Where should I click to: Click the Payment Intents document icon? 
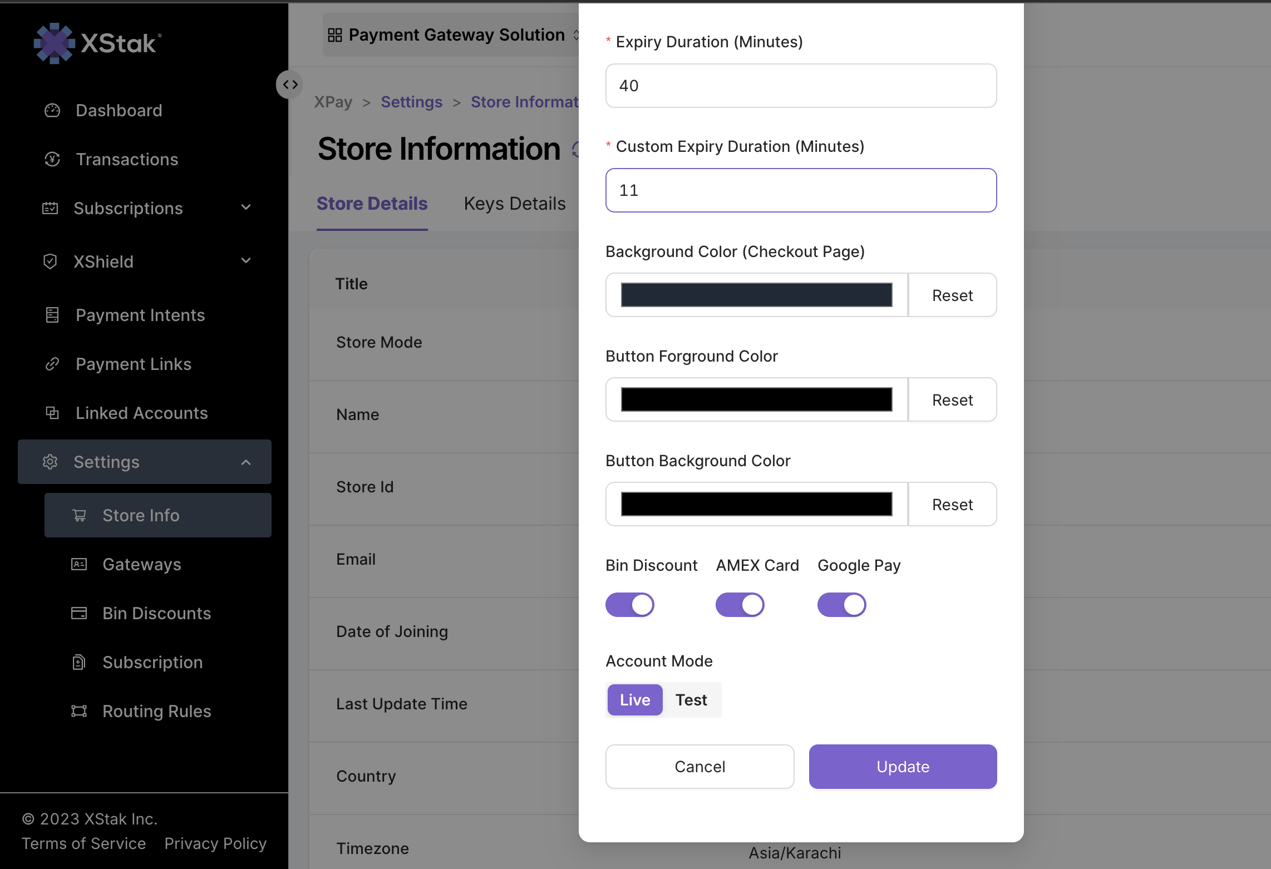coord(52,315)
